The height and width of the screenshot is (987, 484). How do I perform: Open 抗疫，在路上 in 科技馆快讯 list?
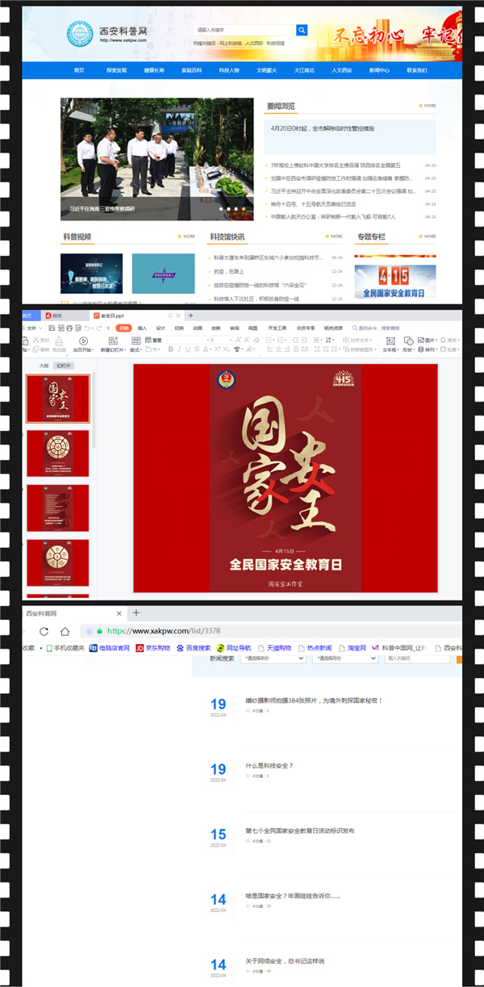tap(228, 271)
